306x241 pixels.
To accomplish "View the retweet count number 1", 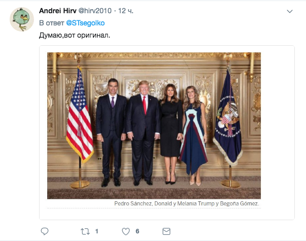I will pos(96,231).
